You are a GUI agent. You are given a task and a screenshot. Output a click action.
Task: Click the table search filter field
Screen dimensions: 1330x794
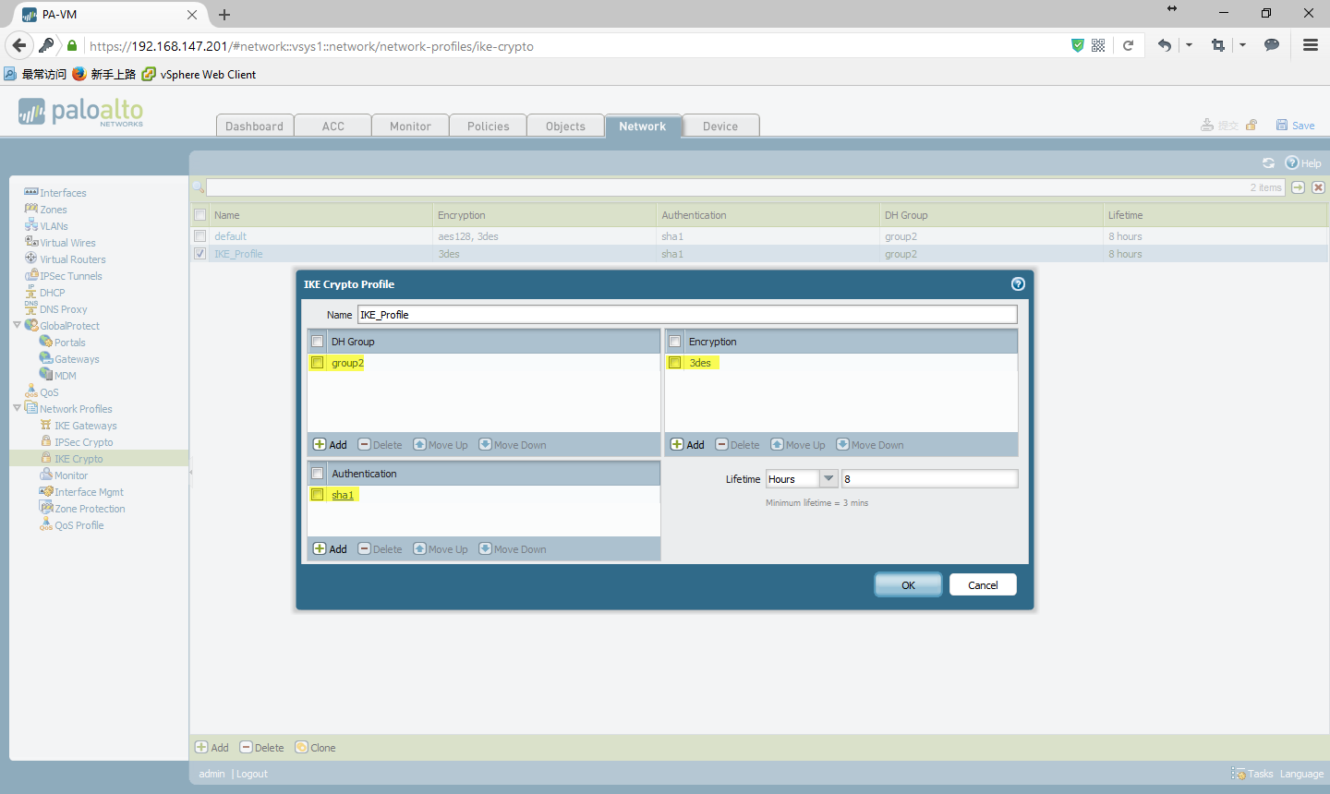click(745, 187)
